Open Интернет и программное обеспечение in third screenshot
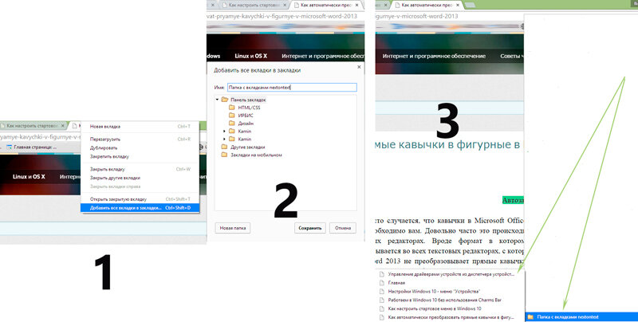Viewport: 638px width, 322px height. pyautogui.click(x=434, y=56)
